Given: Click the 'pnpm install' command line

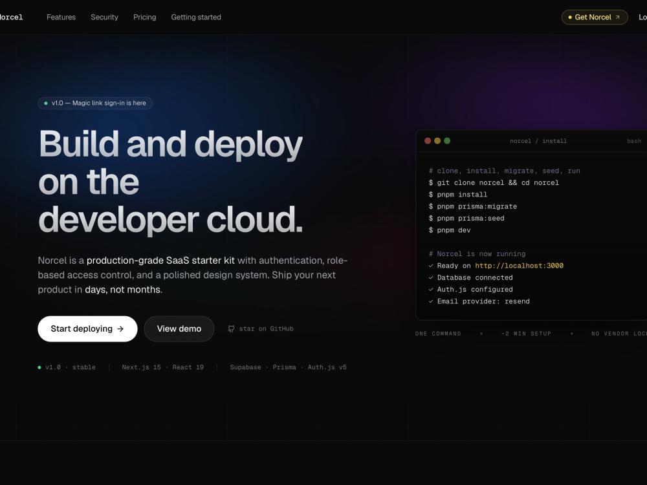Looking at the screenshot, I should pyautogui.click(x=458, y=195).
